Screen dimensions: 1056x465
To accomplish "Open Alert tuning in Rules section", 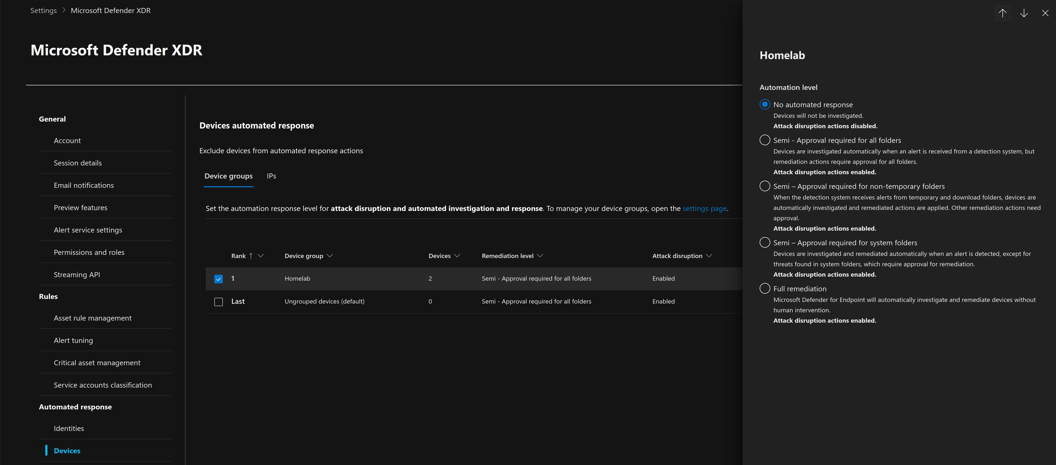I will [x=73, y=340].
